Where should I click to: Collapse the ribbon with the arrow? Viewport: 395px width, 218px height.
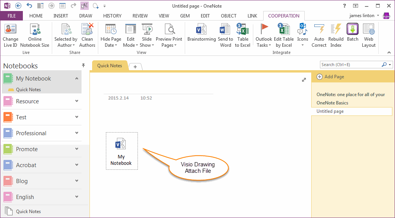(389, 52)
